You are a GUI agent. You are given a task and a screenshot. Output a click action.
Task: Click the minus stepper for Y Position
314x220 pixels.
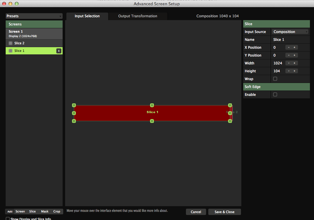289,55
